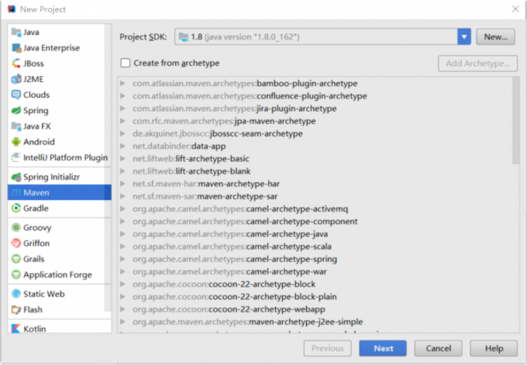Click the Kotlin icon in the list

pyautogui.click(x=16, y=329)
